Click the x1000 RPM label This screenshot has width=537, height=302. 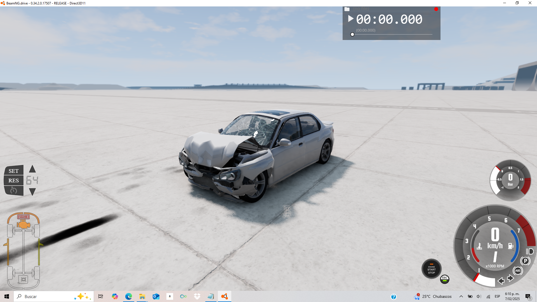tap(495, 266)
